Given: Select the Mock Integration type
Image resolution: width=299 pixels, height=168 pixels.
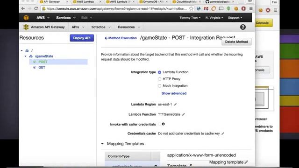Looking at the screenshot, I should [159, 86].
